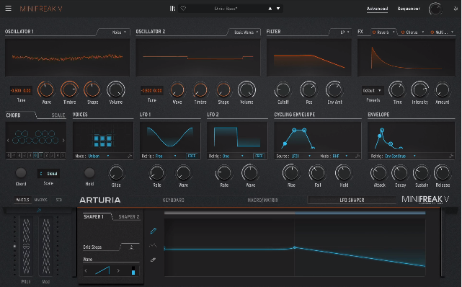Image resolution: width=462 pixels, height=287 pixels.
Task: Click the Oscillator 1 Tune value display
Action: coord(21,90)
